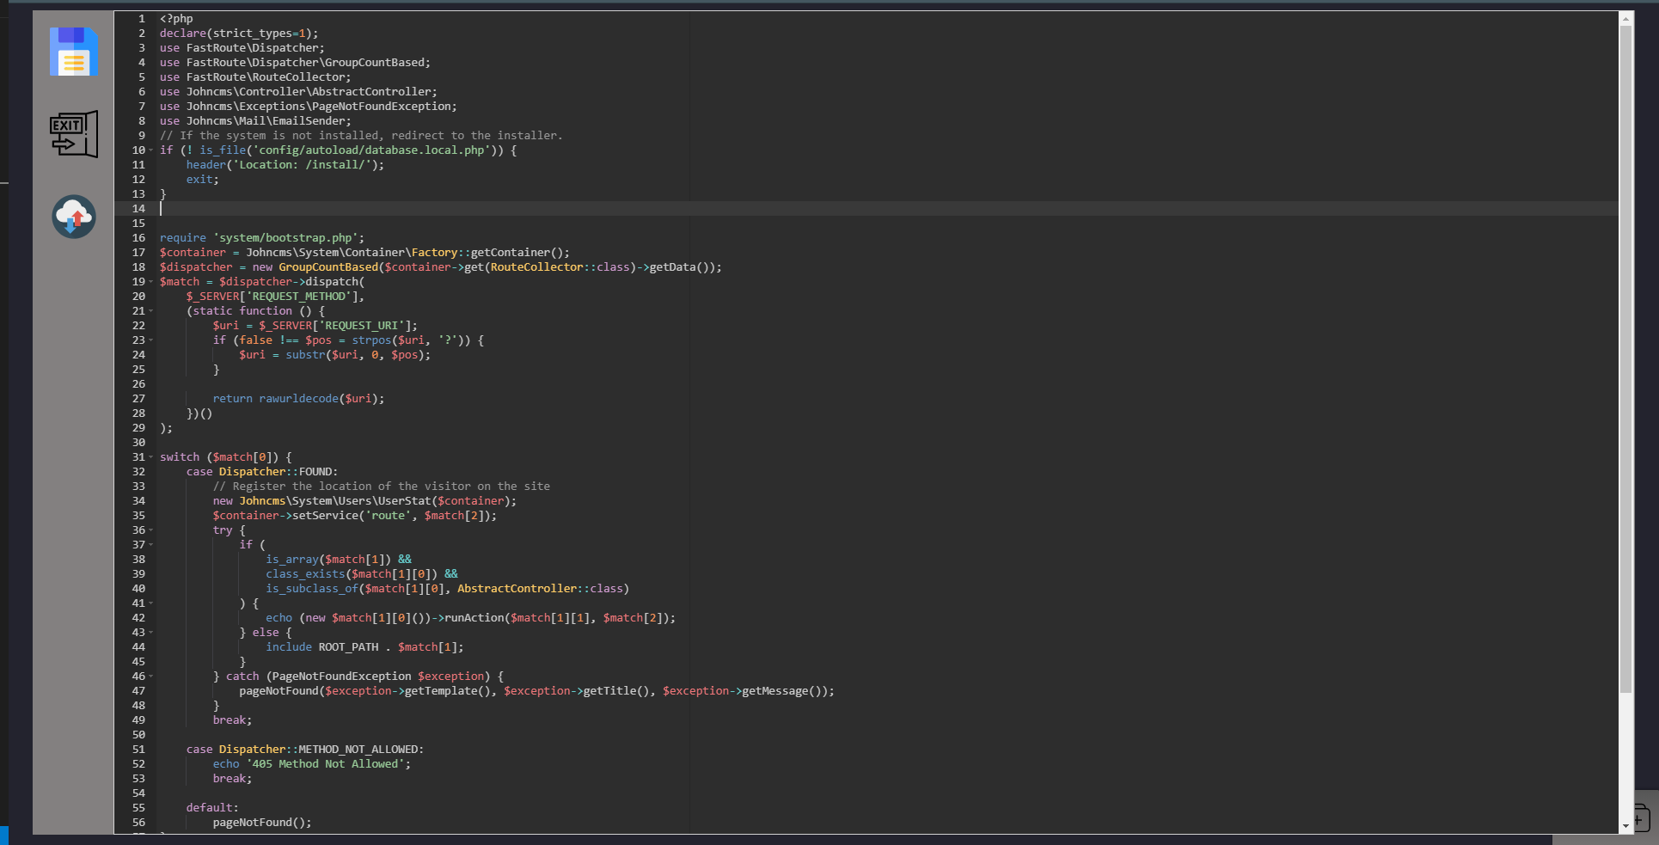Click 'UserStat($container);' on line 34

pos(448,501)
